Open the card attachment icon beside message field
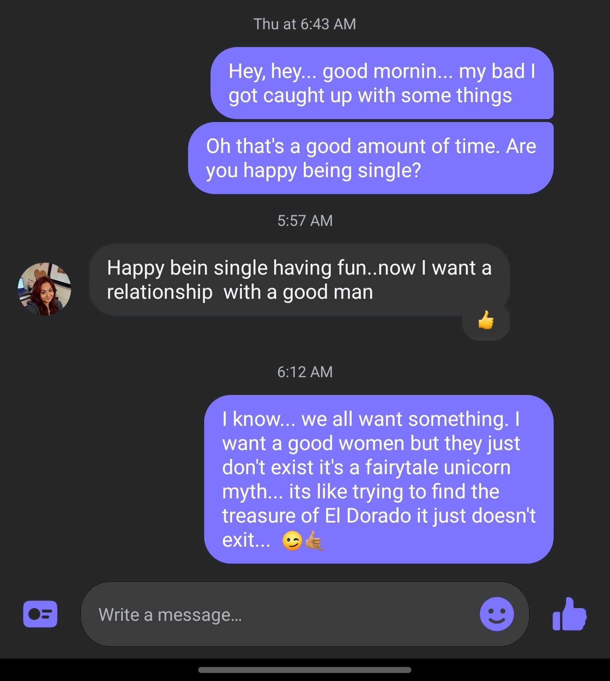 click(x=40, y=614)
